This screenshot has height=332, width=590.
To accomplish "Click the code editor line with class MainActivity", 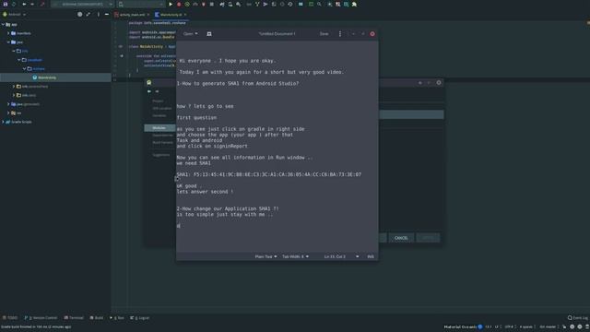I will tap(152, 47).
